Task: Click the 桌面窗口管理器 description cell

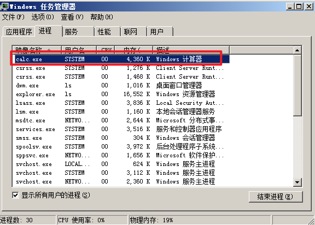Action: tap(179, 85)
